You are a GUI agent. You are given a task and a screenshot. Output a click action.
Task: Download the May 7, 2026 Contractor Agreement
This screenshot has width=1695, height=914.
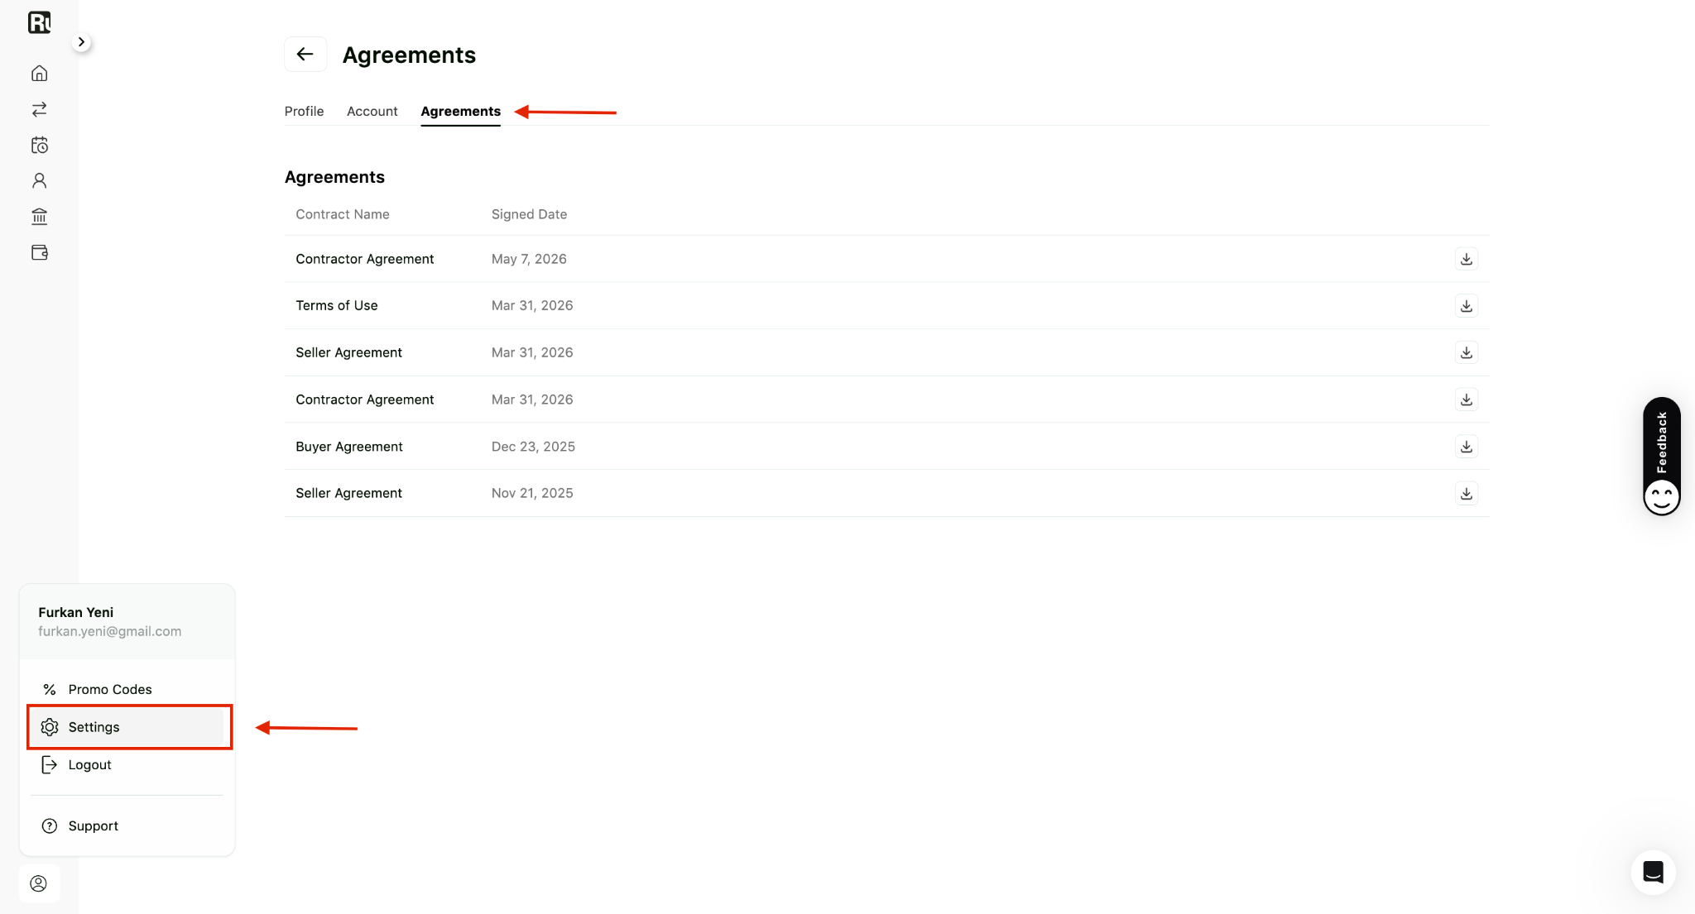(1466, 259)
